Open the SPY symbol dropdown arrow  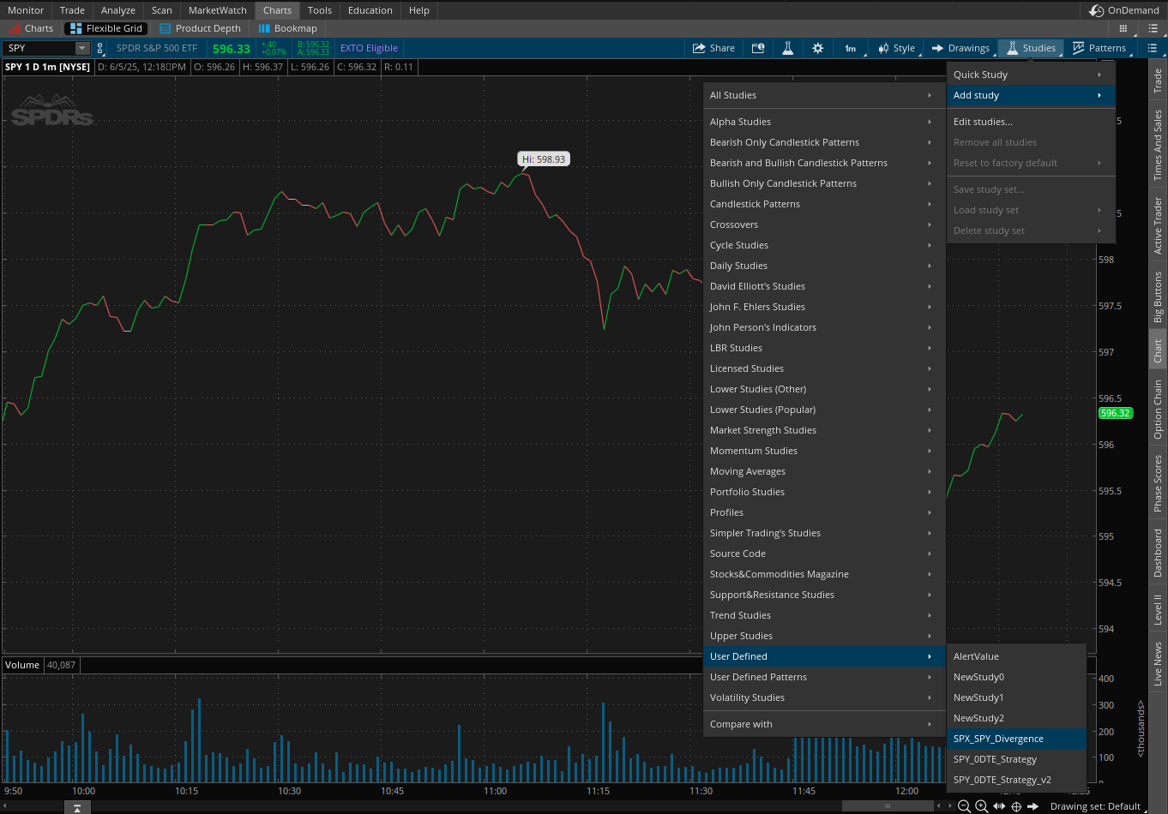(x=82, y=48)
